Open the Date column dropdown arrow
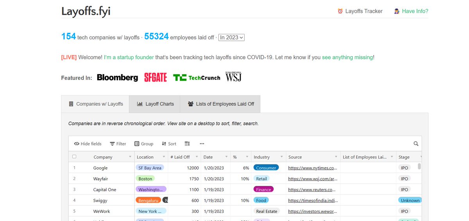 tap(226, 157)
